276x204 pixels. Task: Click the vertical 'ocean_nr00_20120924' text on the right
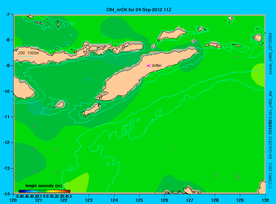point(270,53)
